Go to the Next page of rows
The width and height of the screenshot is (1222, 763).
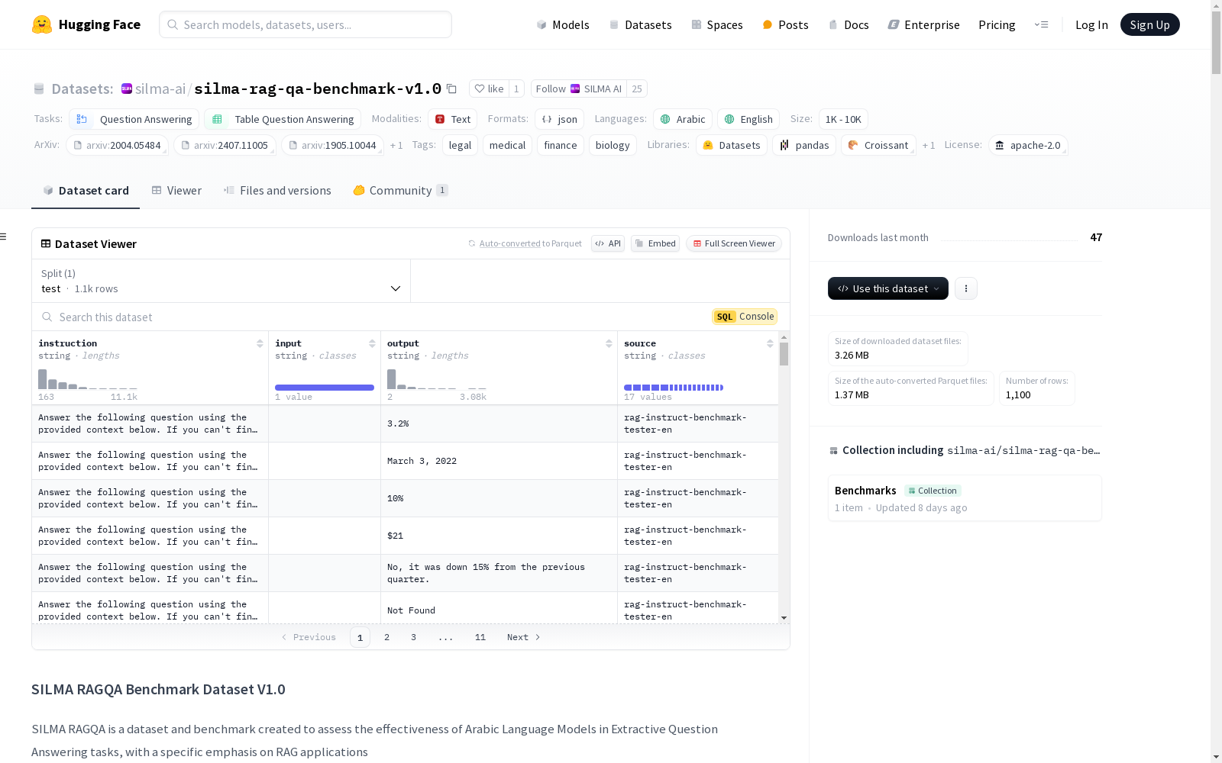click(x=524, y=637)
